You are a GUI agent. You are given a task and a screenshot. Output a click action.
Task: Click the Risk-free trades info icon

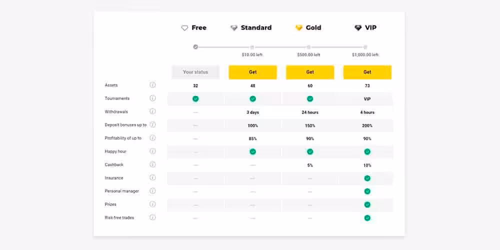152,217
